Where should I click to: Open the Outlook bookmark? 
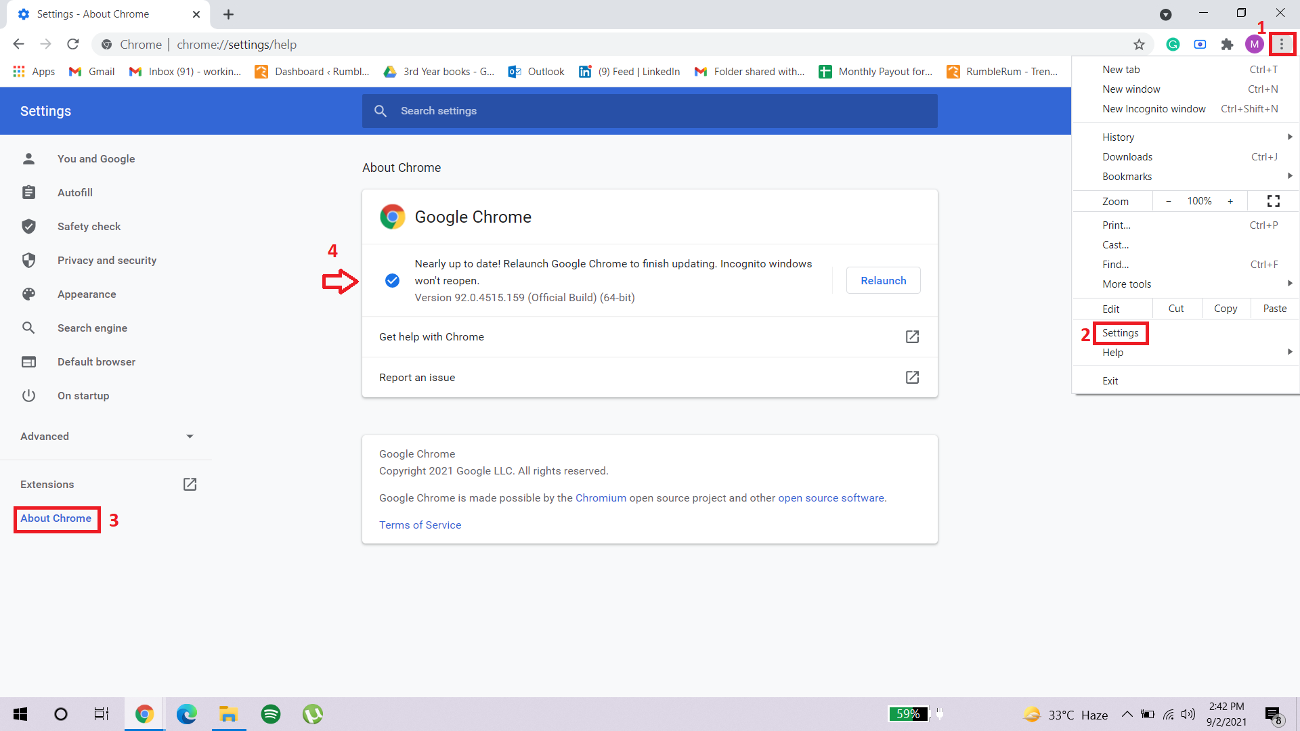point(536,72)
